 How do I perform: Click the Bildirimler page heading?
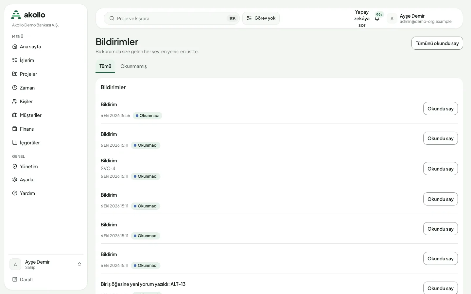(117, 42)
